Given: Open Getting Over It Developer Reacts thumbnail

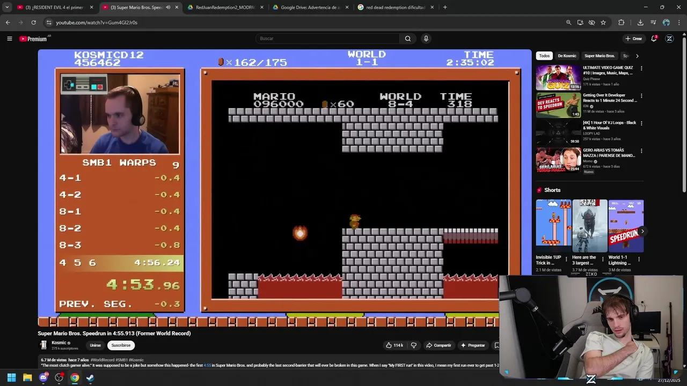Looking at the screenshot, I should point(558,105).
